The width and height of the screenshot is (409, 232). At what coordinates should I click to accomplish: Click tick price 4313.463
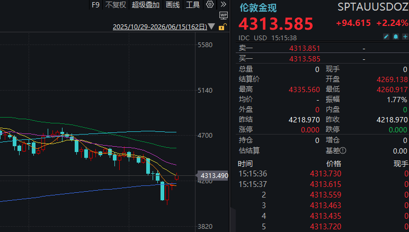click(x=325, y=206)
